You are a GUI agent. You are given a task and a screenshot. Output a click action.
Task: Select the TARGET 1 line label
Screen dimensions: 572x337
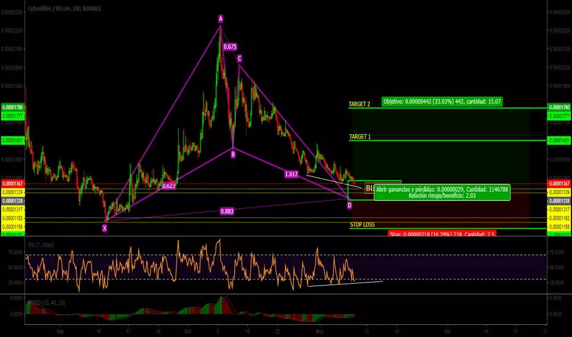pos(360,137)
